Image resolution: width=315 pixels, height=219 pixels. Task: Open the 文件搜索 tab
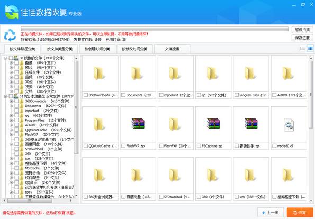click(172, 49)
